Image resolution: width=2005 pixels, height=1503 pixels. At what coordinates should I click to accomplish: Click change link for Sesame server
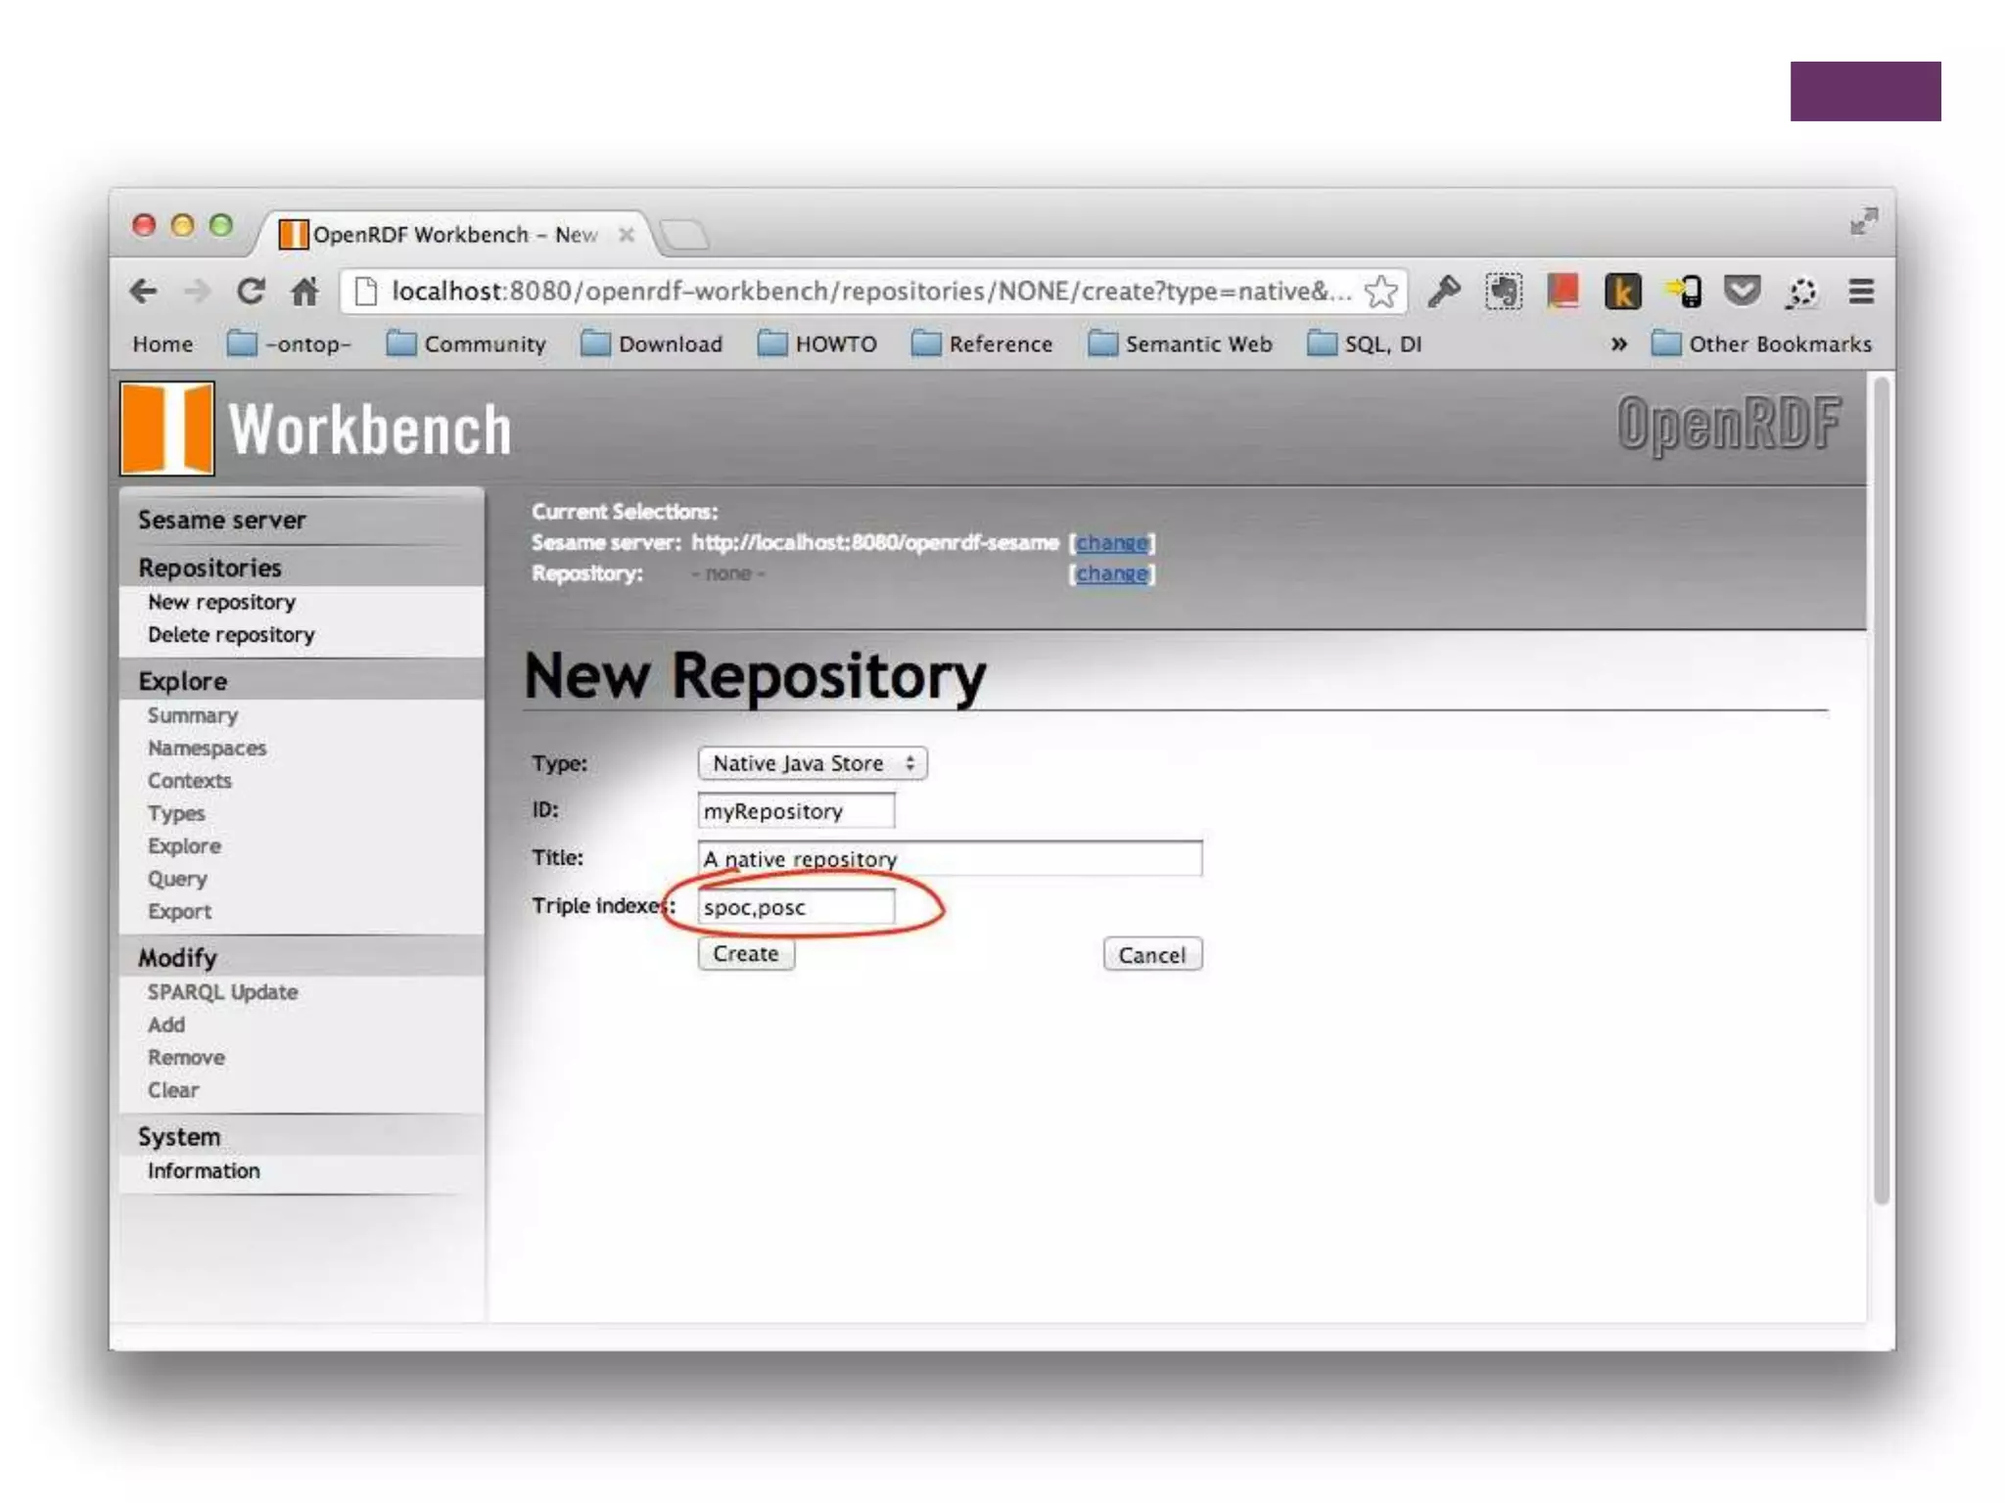point(1111,543)
